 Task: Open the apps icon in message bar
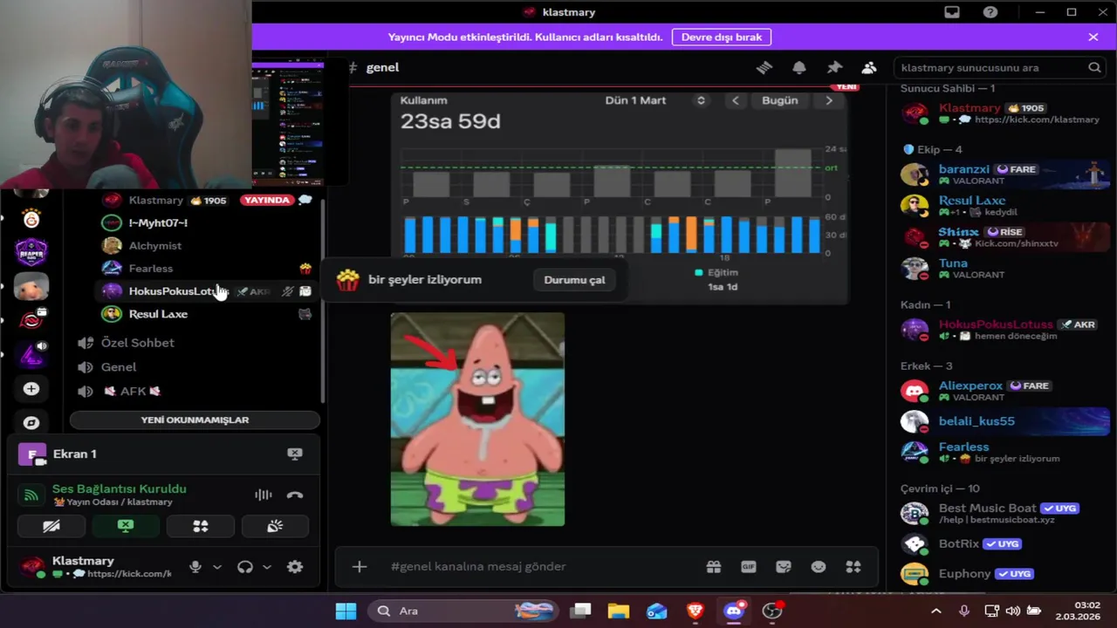(853, 567)
